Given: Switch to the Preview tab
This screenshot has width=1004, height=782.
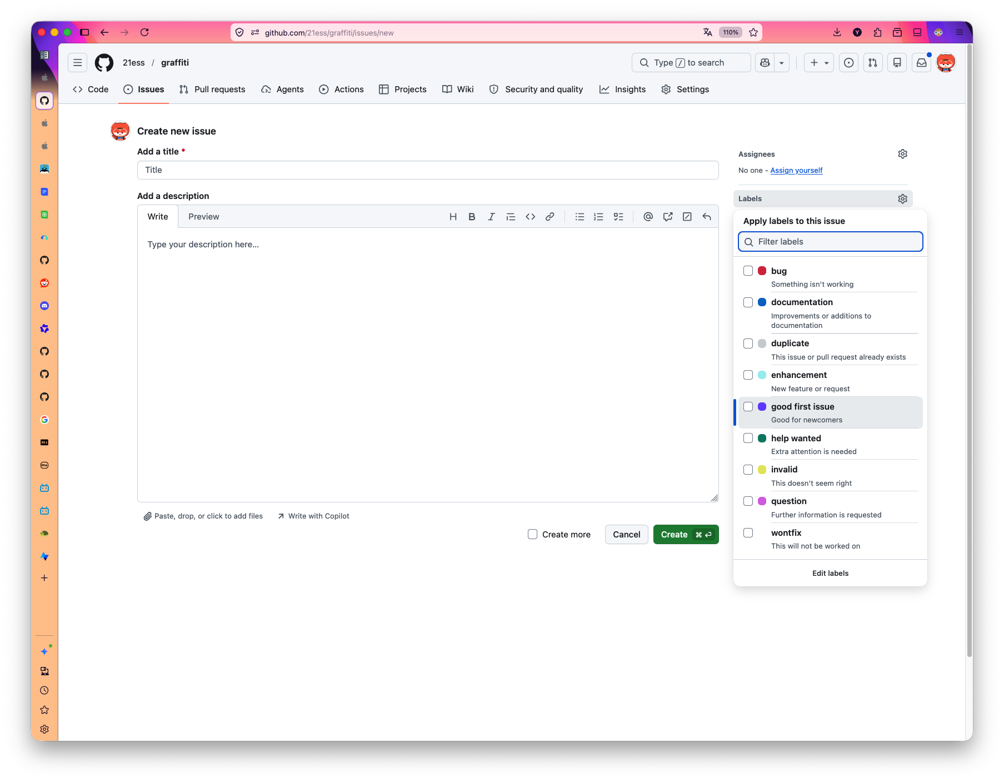Looking at the screenshot, I should point(204,217).
